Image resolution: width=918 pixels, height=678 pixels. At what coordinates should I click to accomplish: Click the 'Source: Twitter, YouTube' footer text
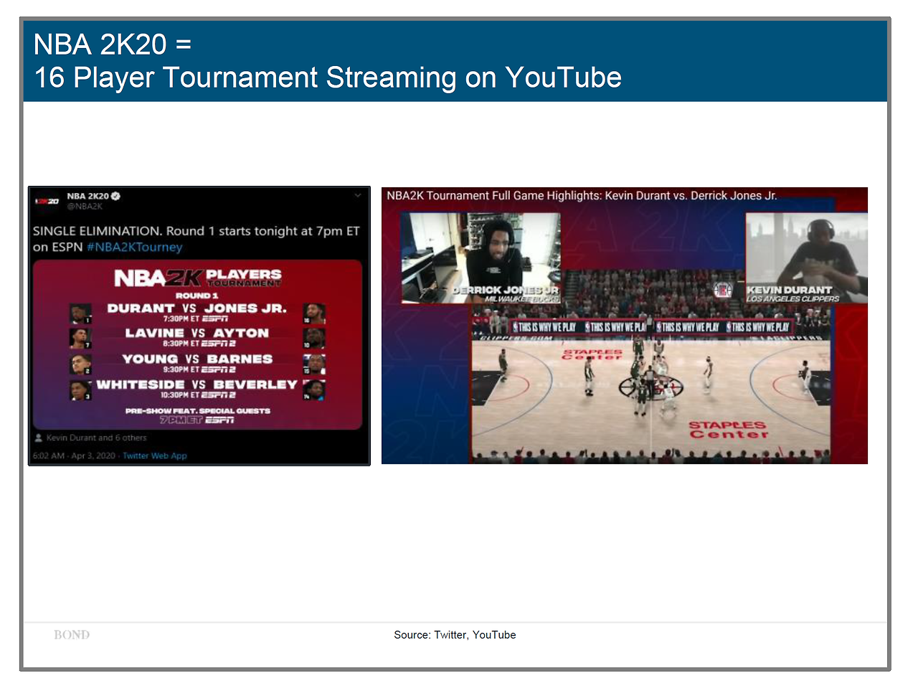(x=455, y=635)
